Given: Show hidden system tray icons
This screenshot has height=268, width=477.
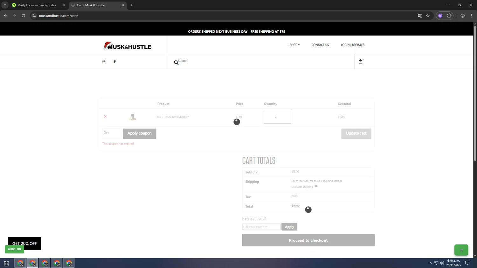Looking at the screenshot, I should [430, 263].
